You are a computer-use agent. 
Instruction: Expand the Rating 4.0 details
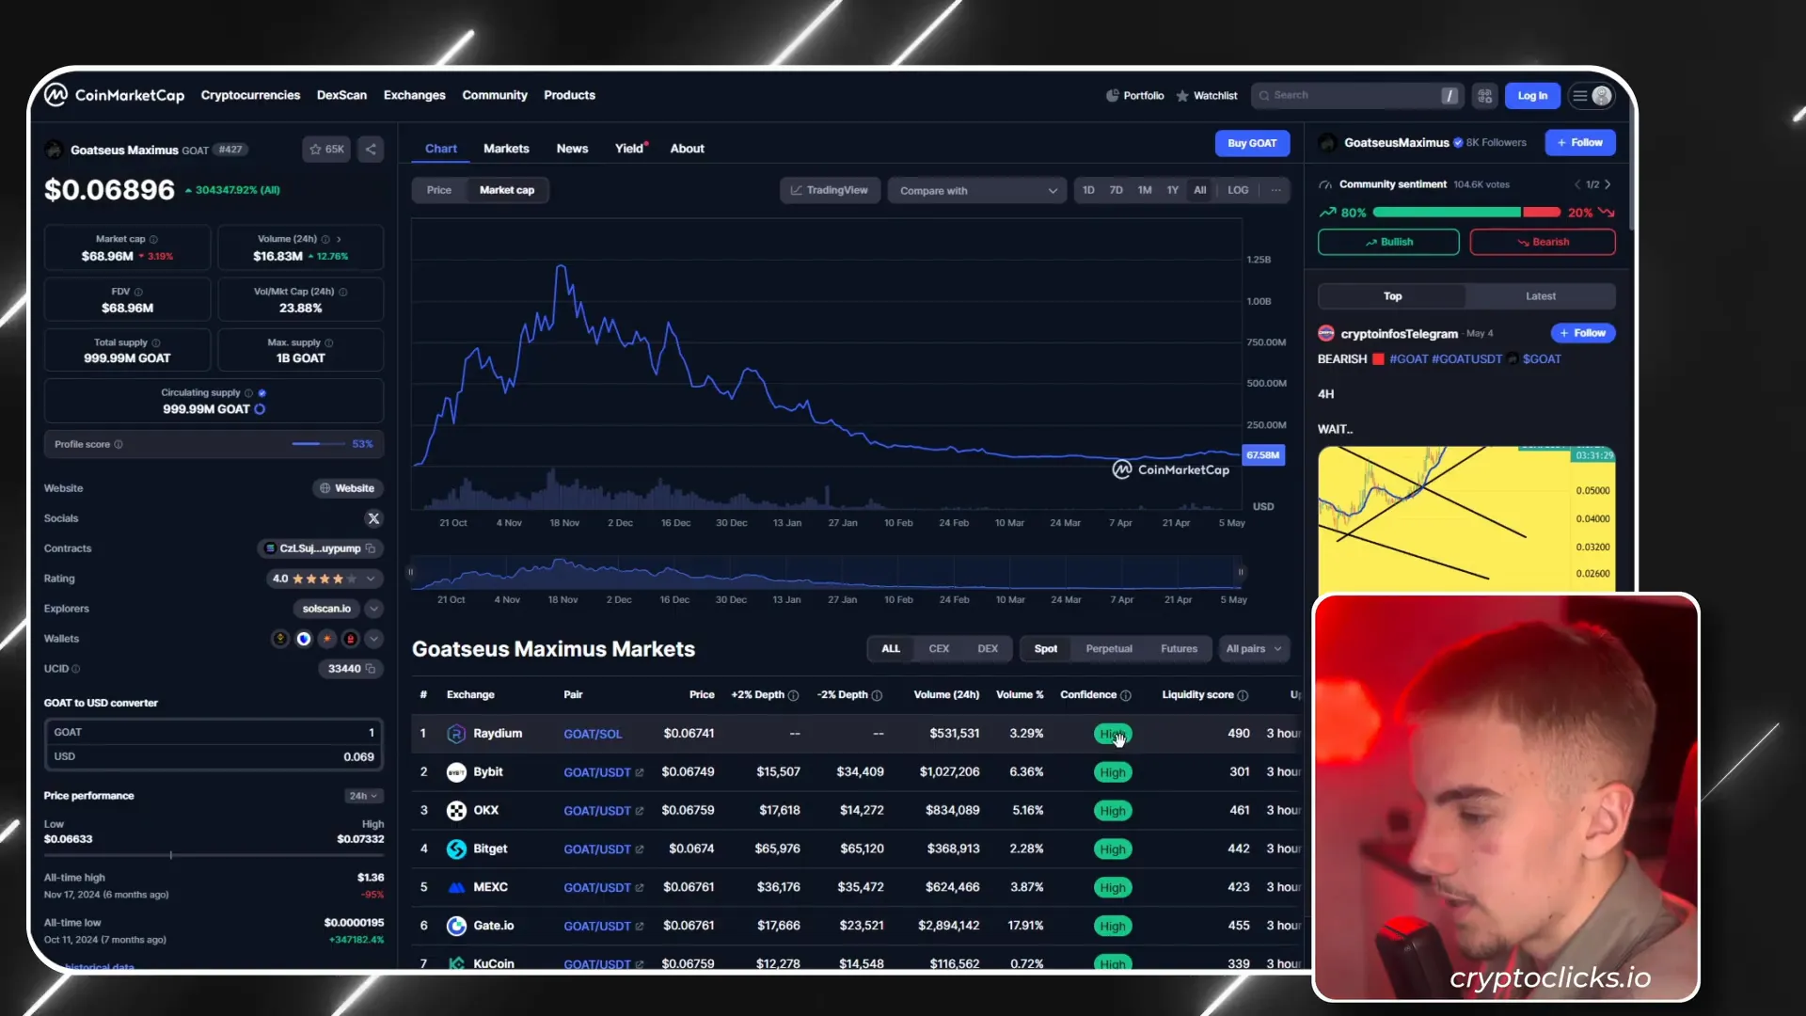[x=371, y=579]
